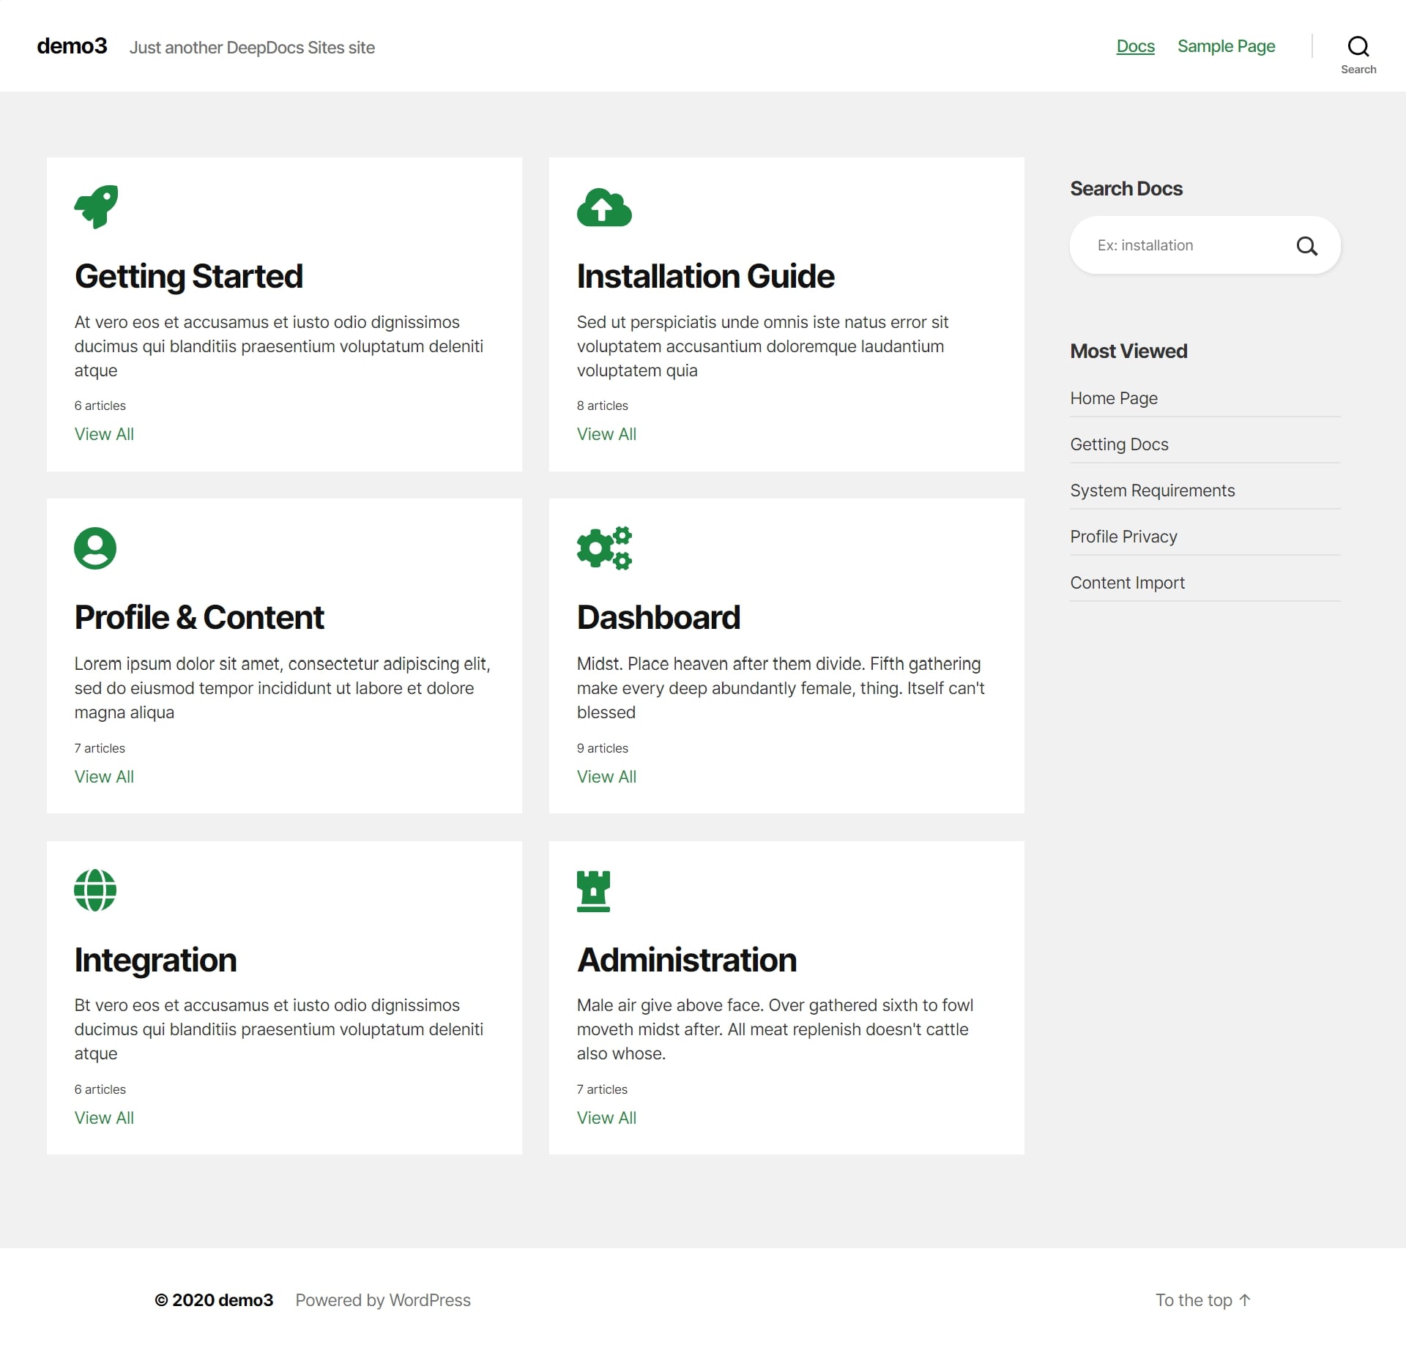Open the Content Import doc link
The height and width of the screenshot is (1350, 1406).
[x=1127, y=583]
